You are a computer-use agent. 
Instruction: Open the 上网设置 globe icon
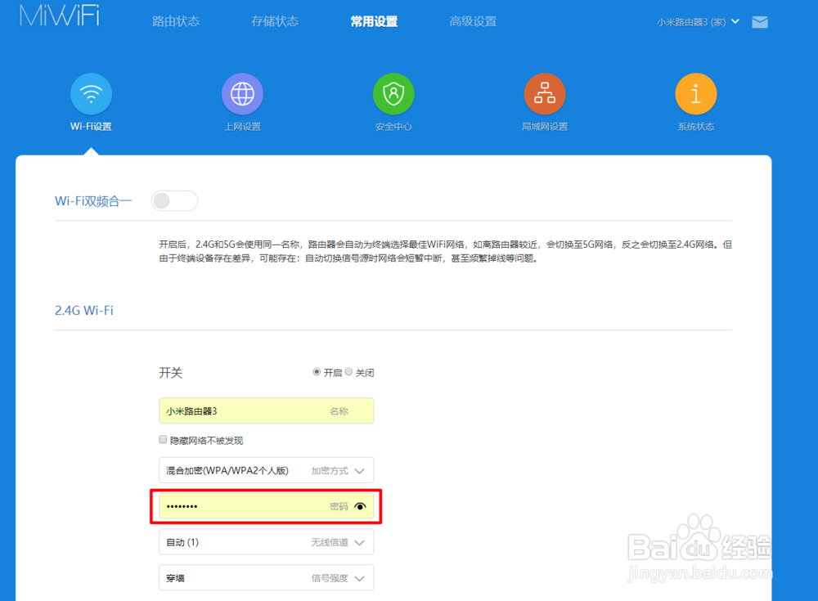(243, 94)
